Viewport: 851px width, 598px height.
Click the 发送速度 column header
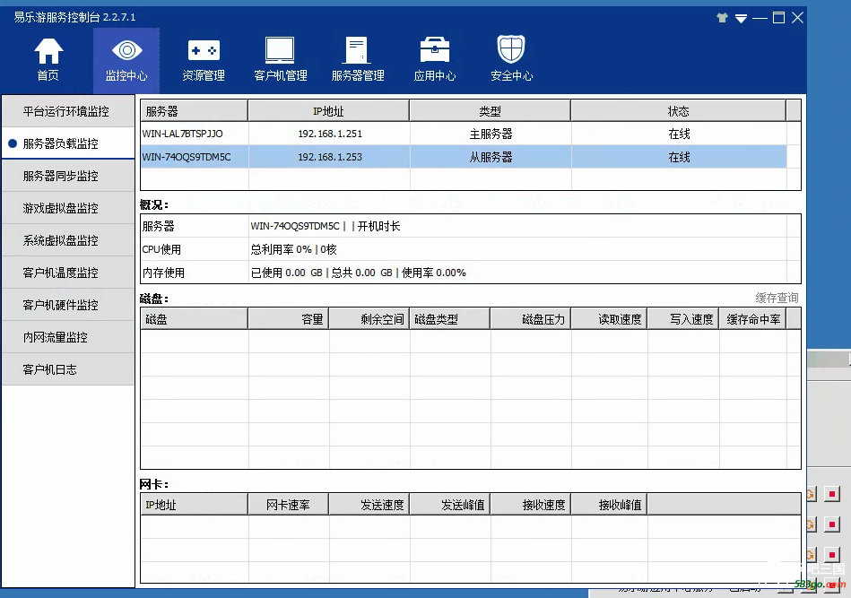(x=369, y=505)
